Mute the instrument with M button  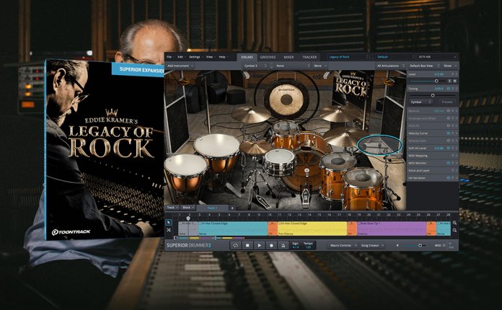click(454, 81)
